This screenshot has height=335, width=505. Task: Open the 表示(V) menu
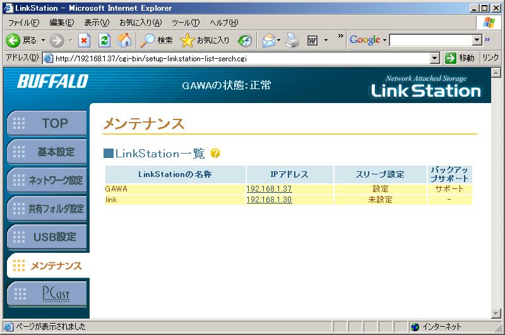pyautogui.click(x=97, y=23)
